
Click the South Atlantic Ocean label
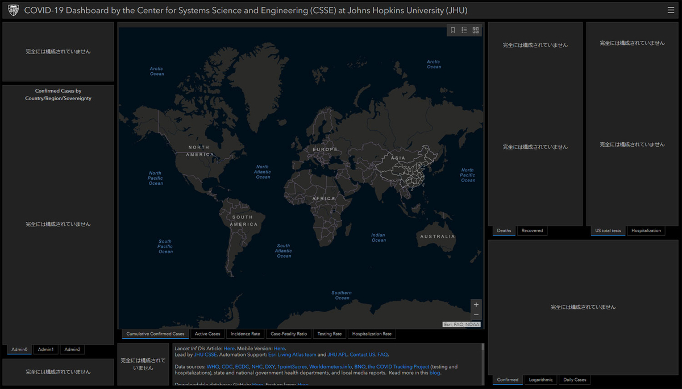coord(284,251)
